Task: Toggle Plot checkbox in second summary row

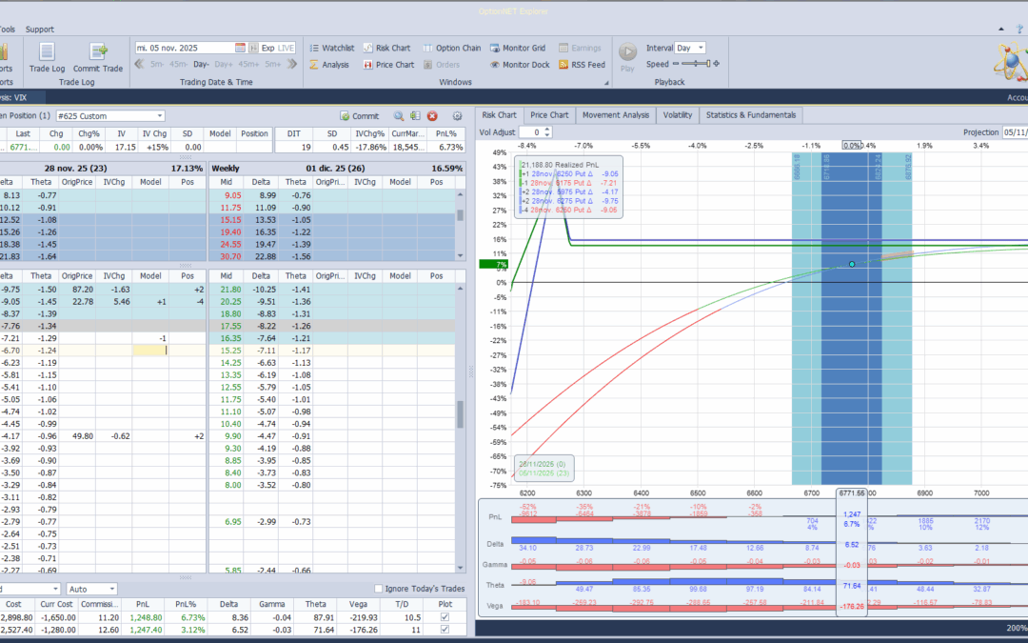Action: pyautogui.click(x=445, y=630)
